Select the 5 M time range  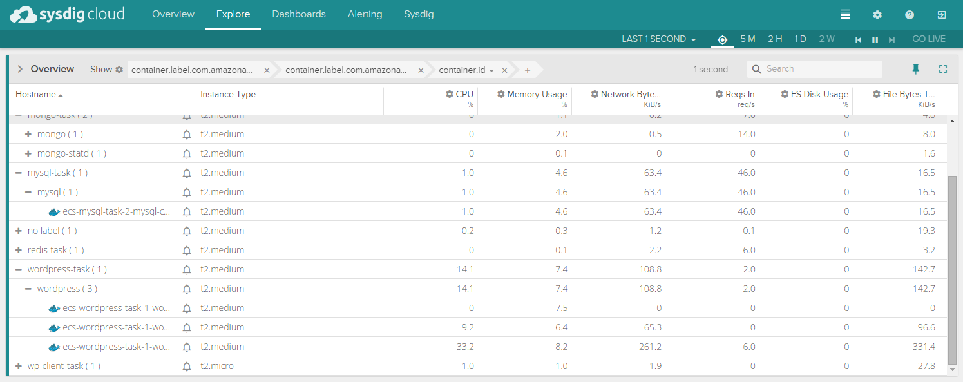click(x=748, y=39)
